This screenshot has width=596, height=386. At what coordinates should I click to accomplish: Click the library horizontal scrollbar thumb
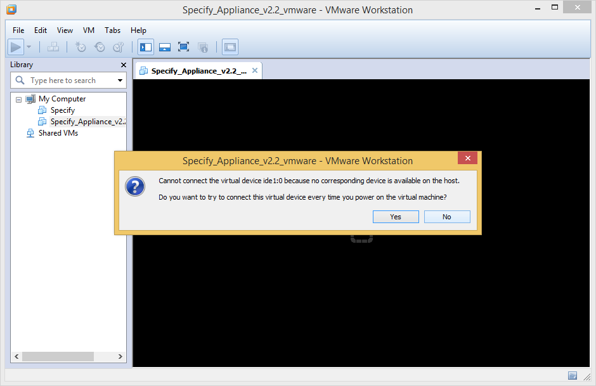point(58,356)
